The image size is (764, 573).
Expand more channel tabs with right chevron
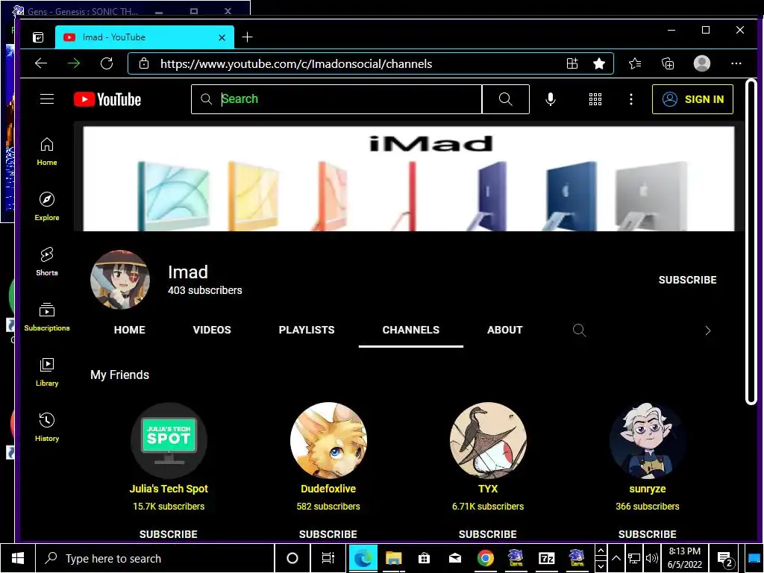(x=708, y=331)
